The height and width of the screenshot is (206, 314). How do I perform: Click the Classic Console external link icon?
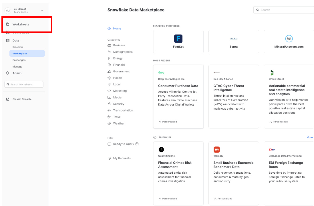point(8,99)
